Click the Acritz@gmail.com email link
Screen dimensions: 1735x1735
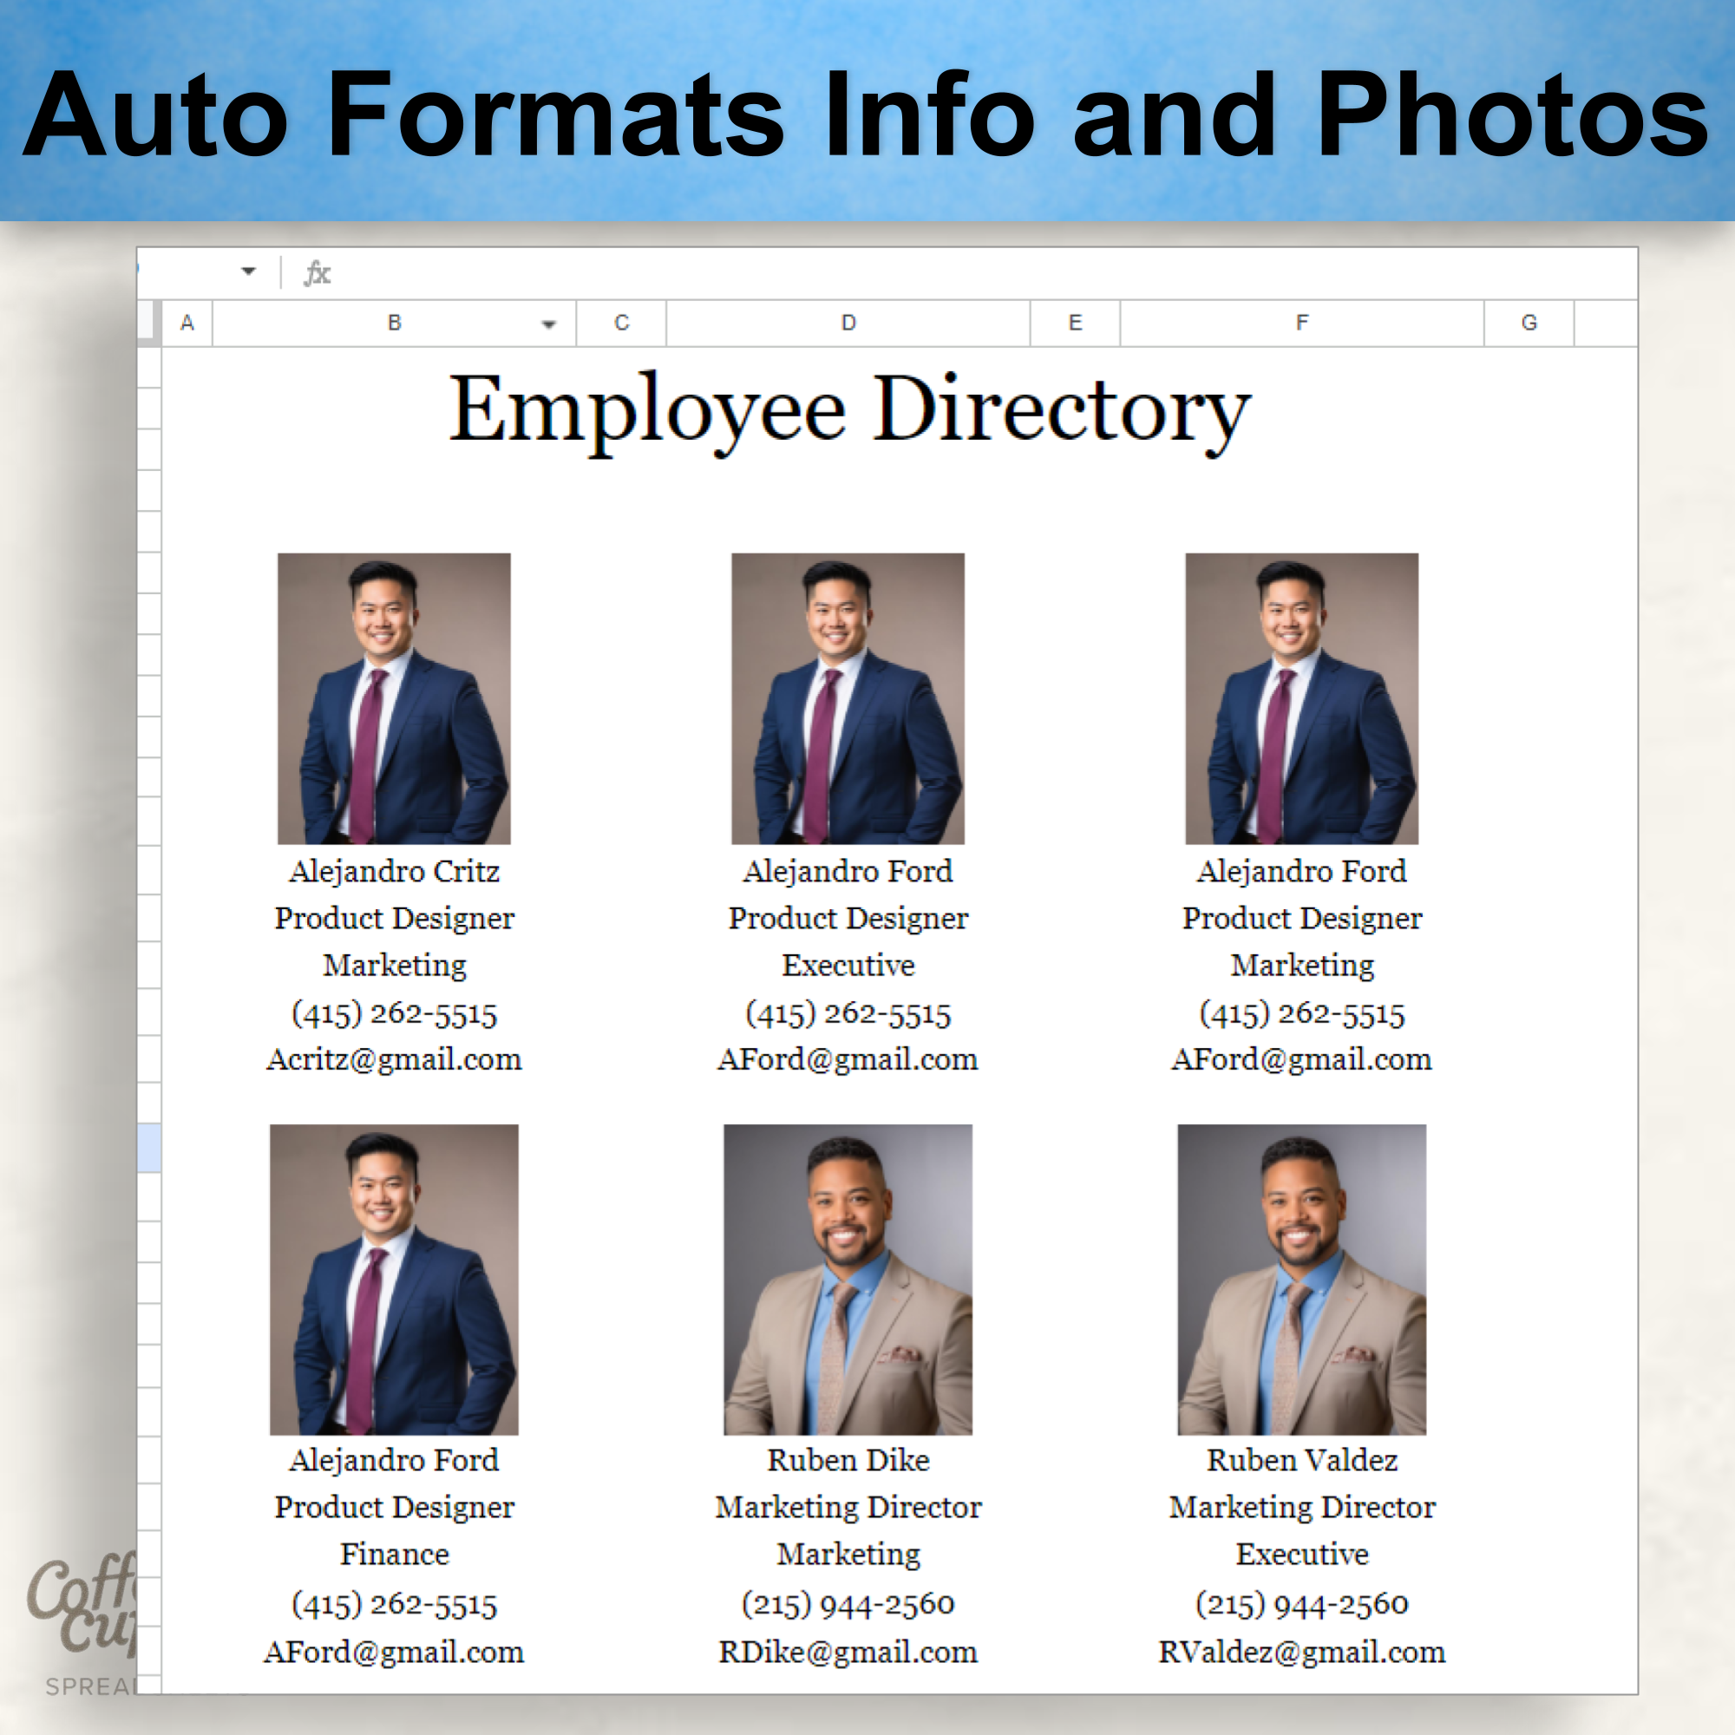pyautogui.click(x=393, y=1061)
